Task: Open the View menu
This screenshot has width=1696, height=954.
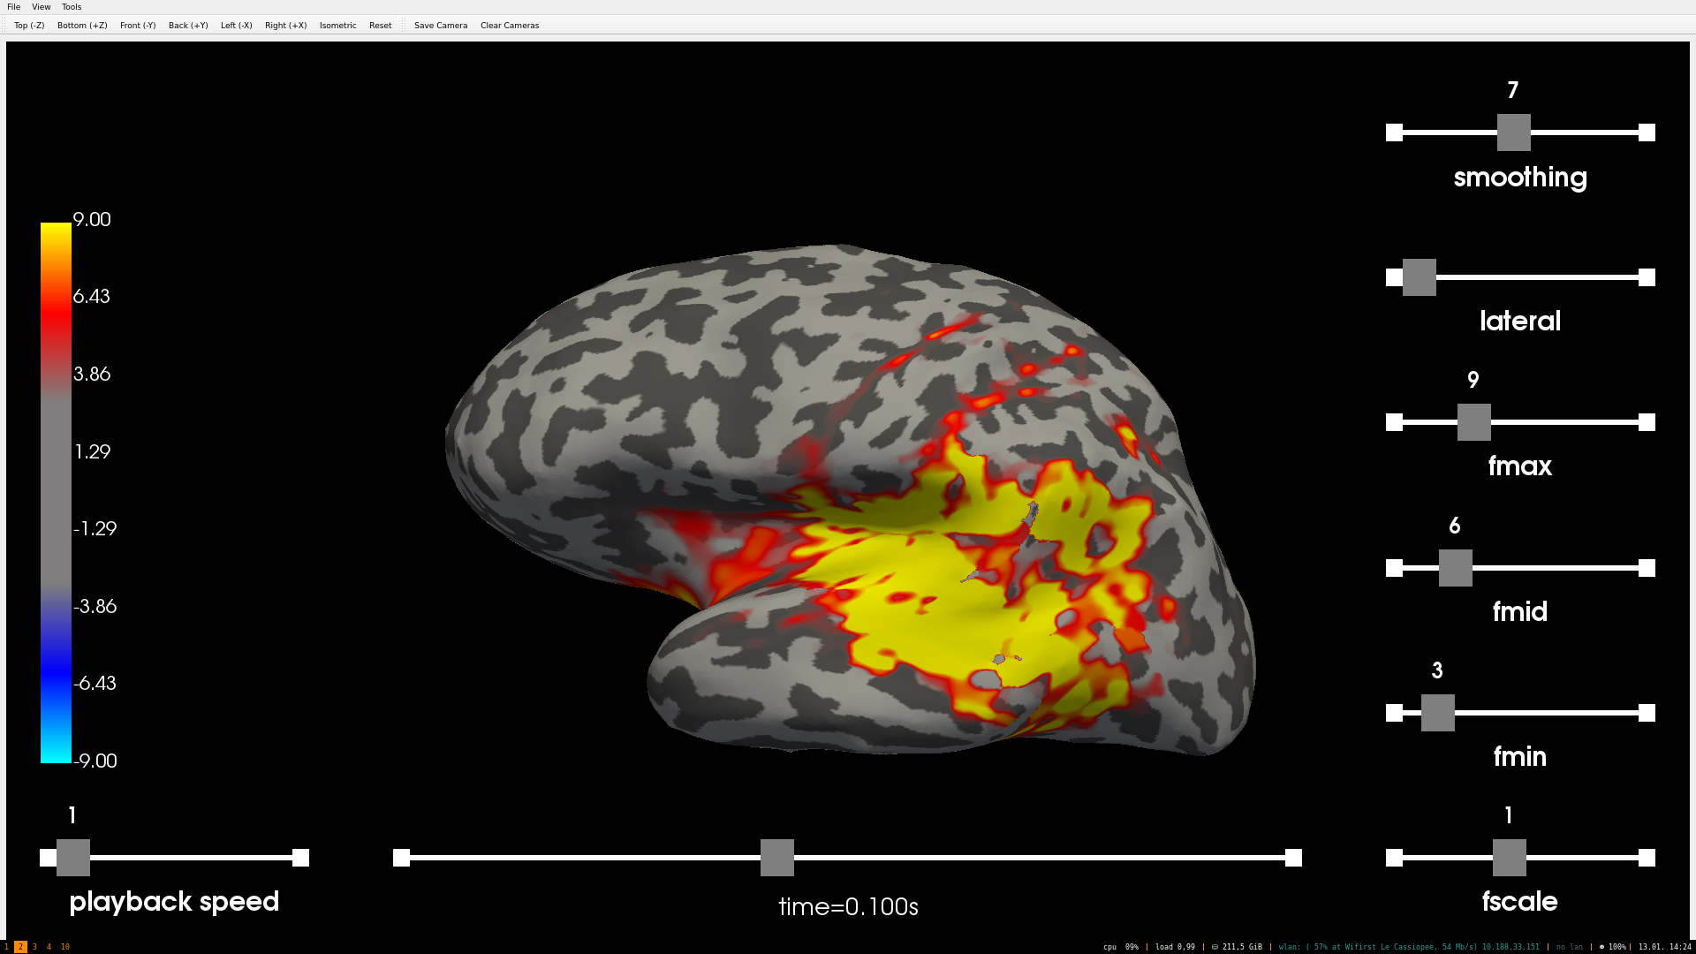Action: click(41, 7)
